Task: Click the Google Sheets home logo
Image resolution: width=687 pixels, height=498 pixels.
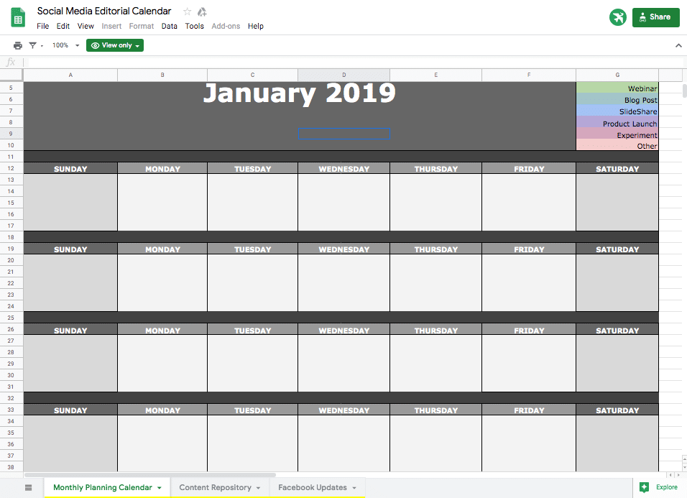Action: (x=18, y=17)
